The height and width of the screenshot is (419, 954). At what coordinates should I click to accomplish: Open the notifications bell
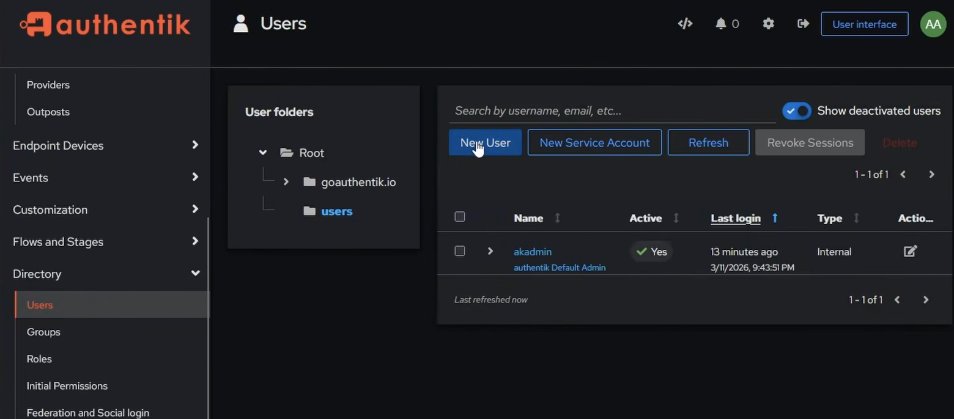pyautogui.click(x=722, y=23)
